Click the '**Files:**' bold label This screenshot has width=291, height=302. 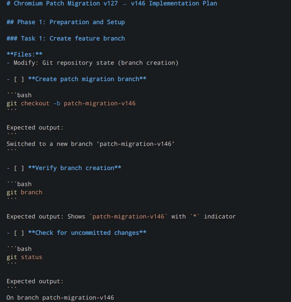[25, 55]
